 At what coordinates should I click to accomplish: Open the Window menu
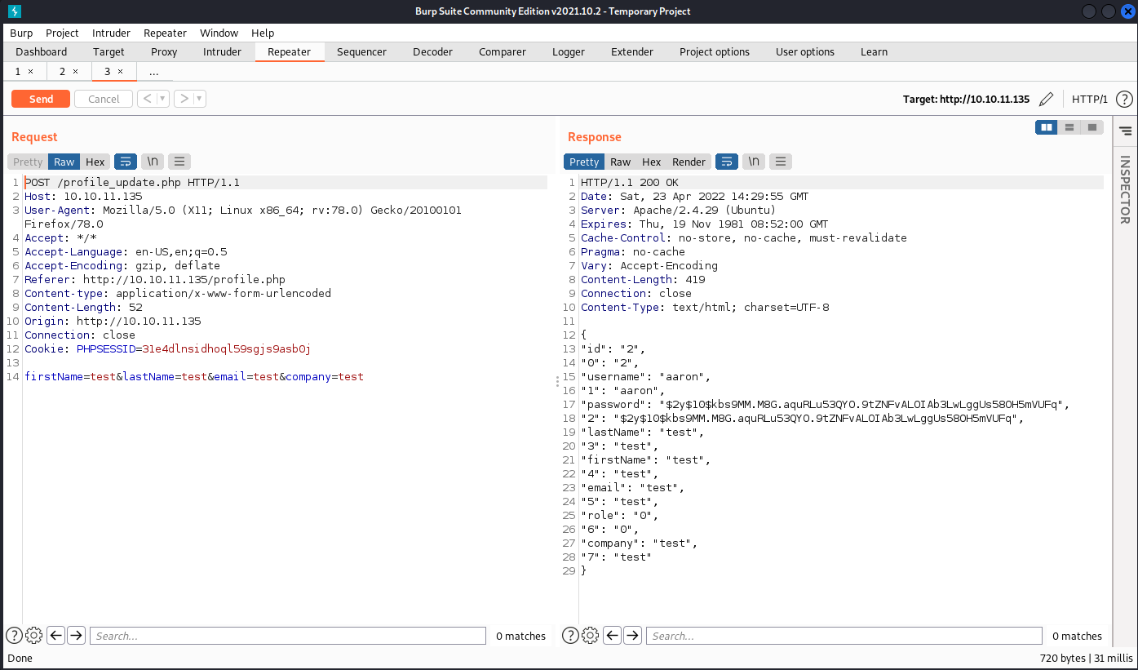pos(219,33)
